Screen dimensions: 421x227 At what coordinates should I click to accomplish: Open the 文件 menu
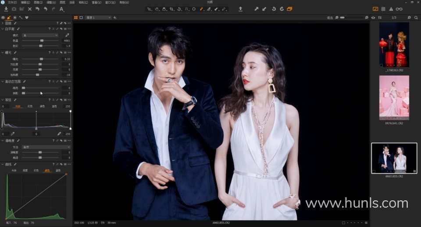tap(12, 2)
